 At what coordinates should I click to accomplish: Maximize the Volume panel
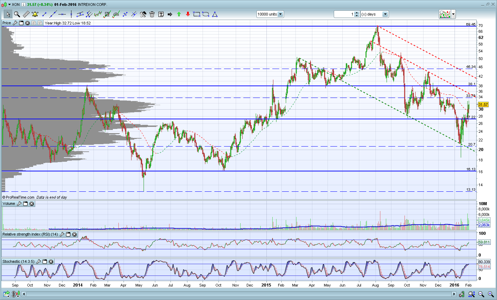(x=25, y=204)
